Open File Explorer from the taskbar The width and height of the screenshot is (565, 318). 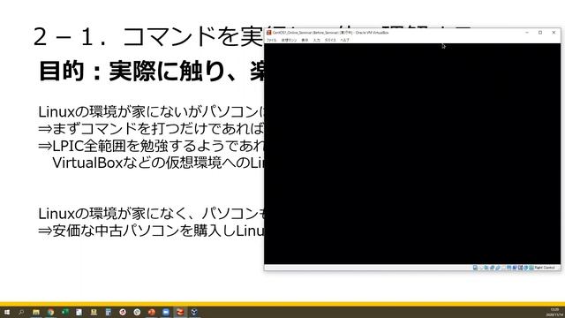coord(36,312)
